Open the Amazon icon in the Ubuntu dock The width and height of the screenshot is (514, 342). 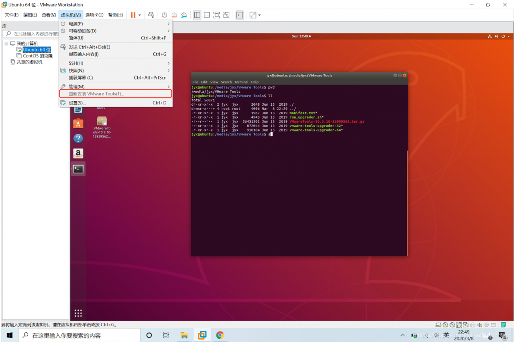click(x=78, y=154)
